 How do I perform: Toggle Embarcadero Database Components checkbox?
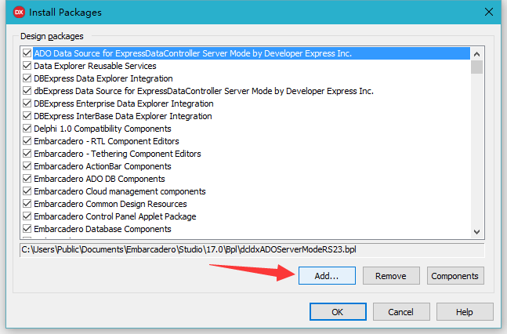coord(27,229)
